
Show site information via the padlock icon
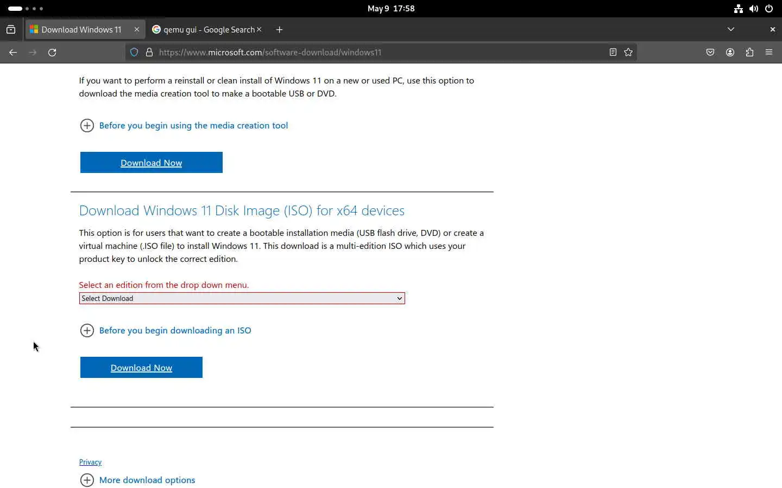149,53
